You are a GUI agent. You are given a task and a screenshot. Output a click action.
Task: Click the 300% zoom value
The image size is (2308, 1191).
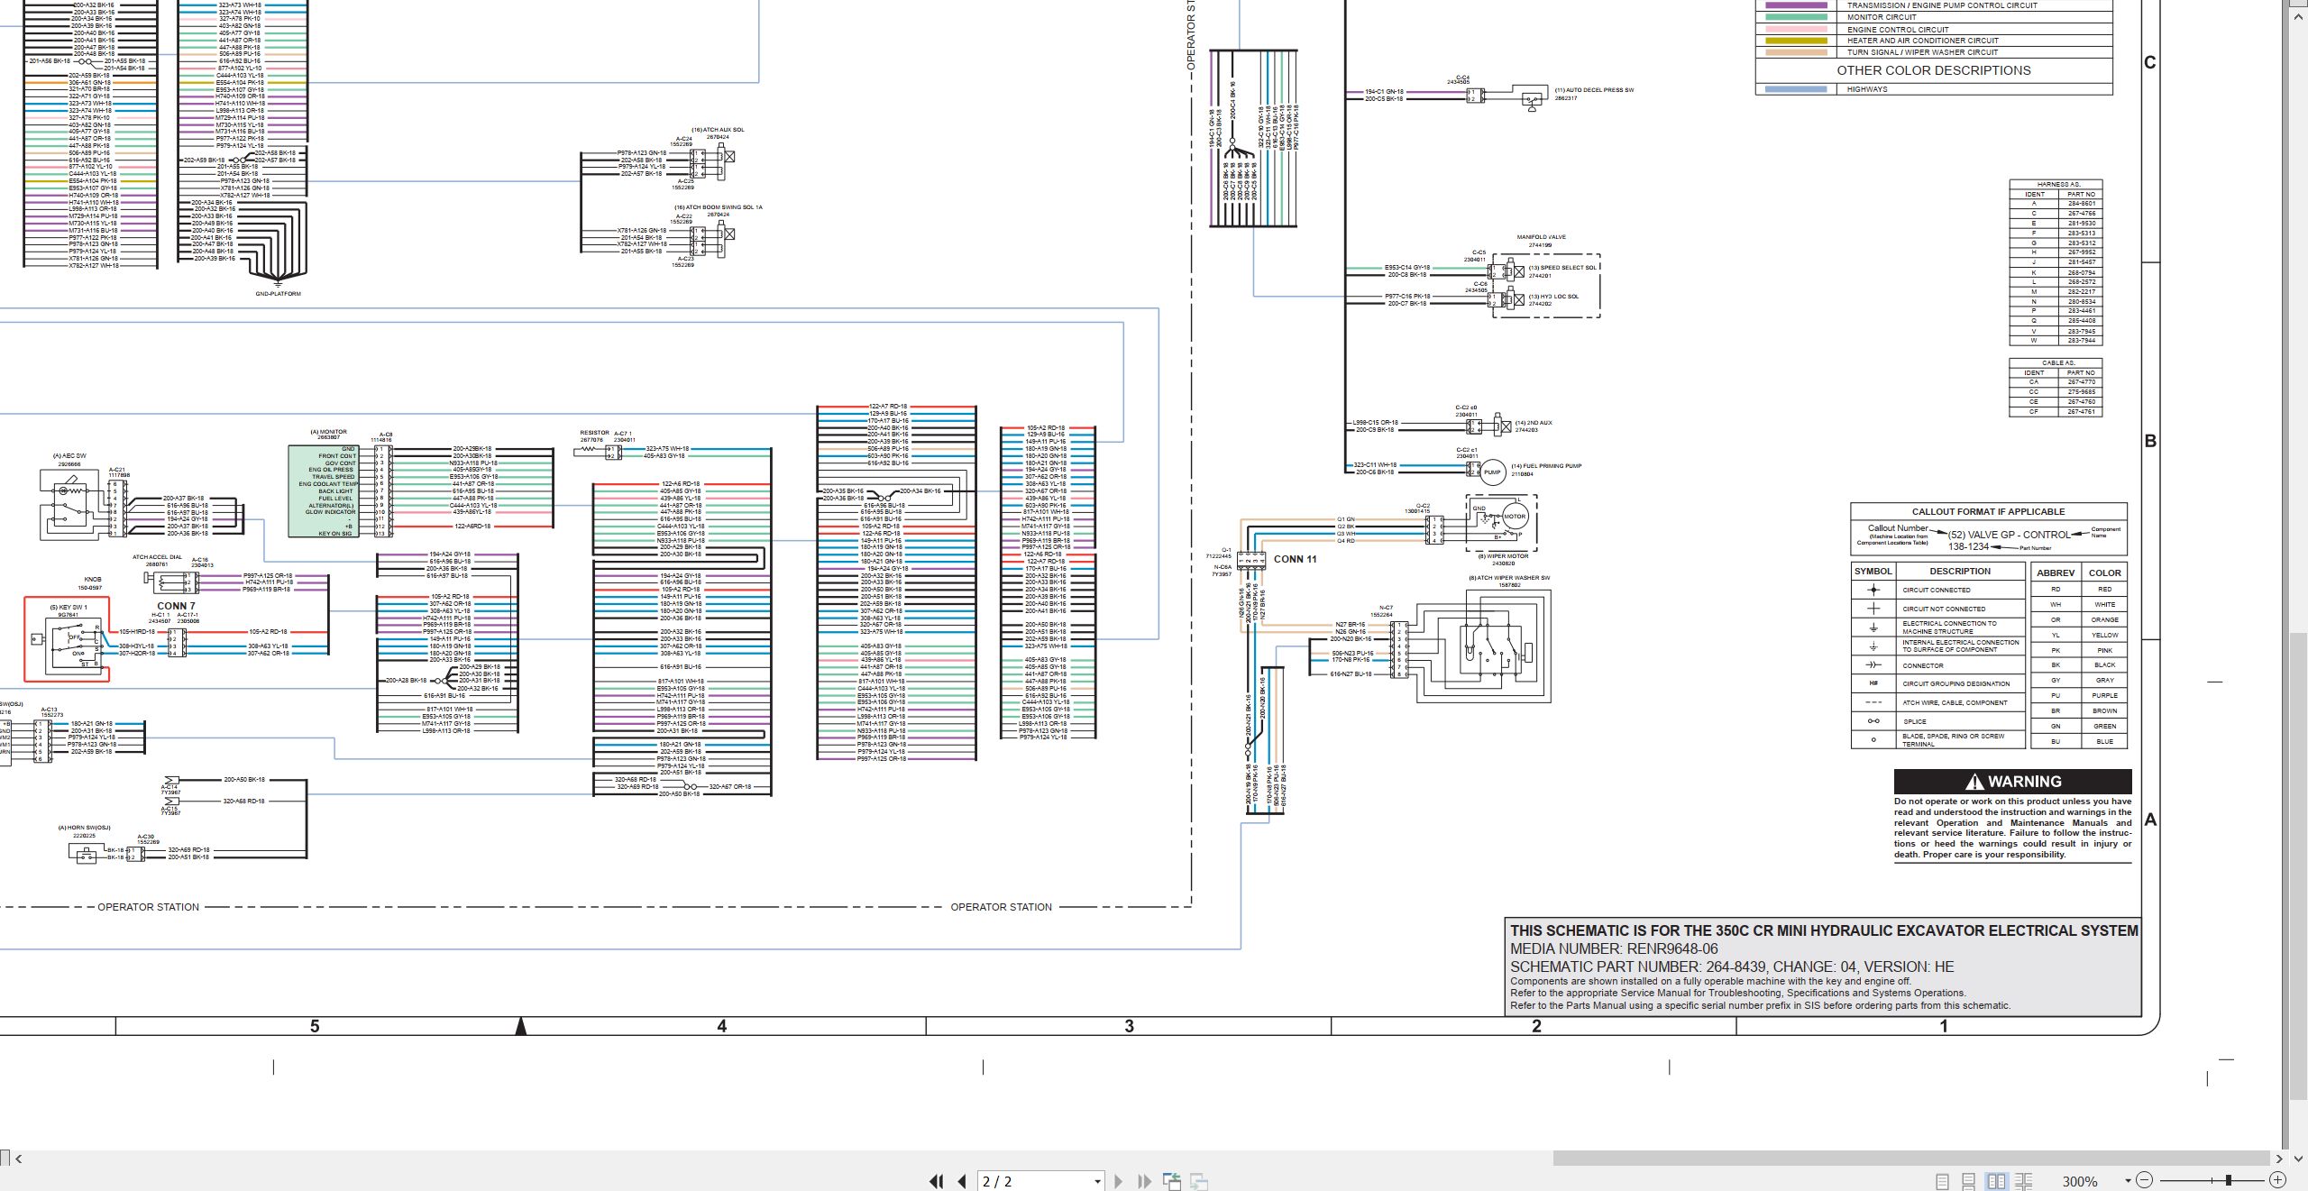pyautogui.click(x=2080, y=1181)
